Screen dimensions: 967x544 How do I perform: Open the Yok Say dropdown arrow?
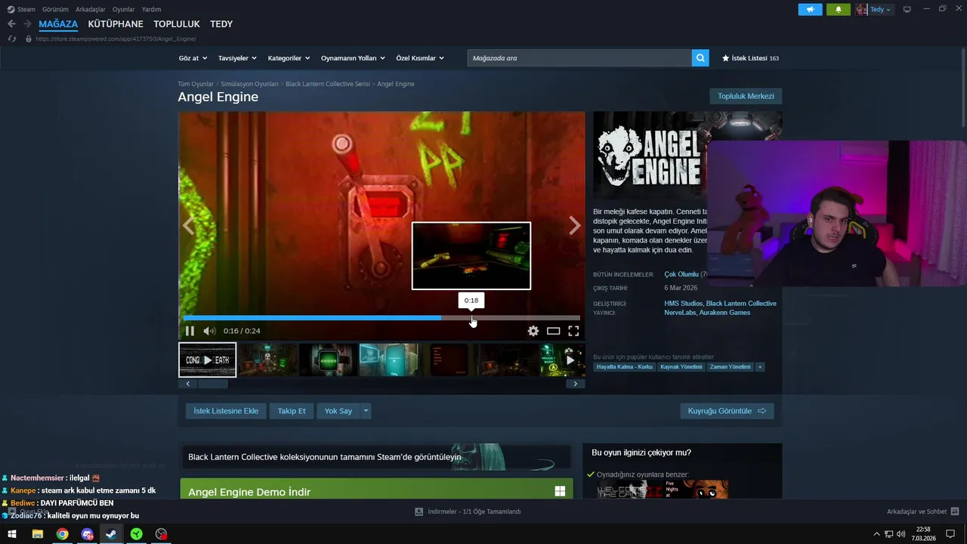click(366, 411)
